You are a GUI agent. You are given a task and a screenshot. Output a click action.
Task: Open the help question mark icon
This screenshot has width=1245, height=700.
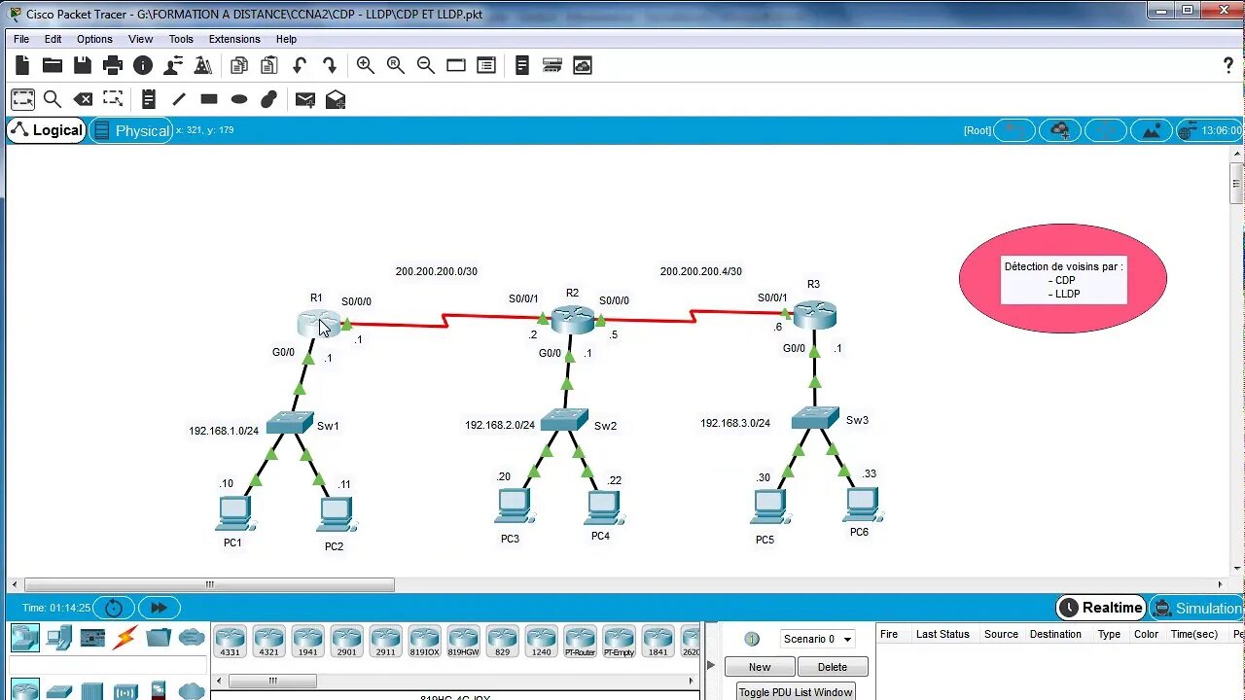[1228, 65]
